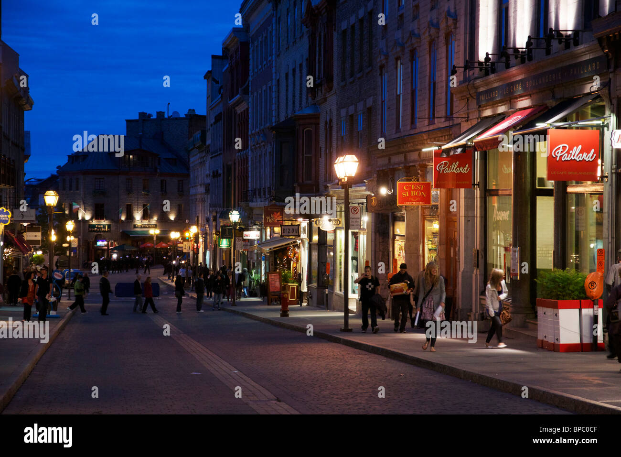The height and width of the screenshot is (457, 621).
Task: Click the Pub St-Patrick sign on distant building
Action: [99, 228]
